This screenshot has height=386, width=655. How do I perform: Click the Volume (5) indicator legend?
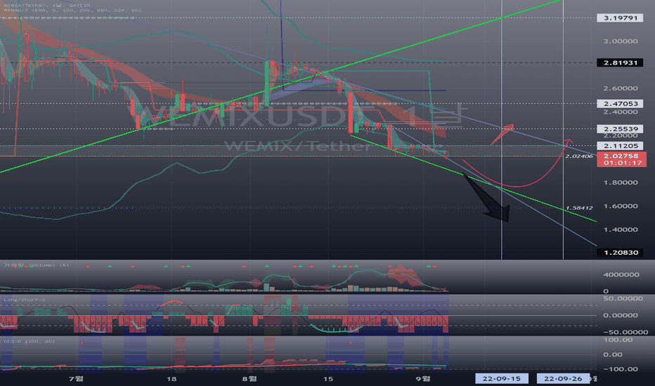point(37,265)
